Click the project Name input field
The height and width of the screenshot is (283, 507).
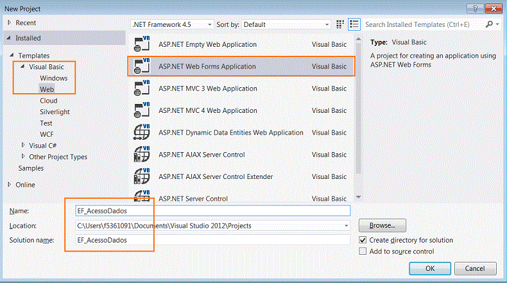213,211
